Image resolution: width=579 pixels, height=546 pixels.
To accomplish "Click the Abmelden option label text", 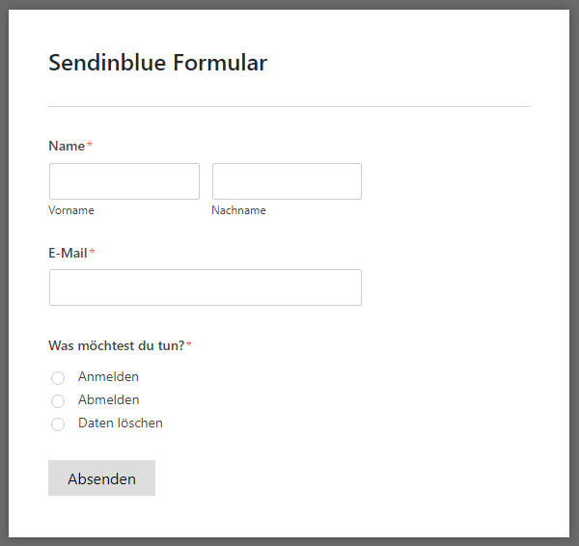I will [x=108, y=399].
